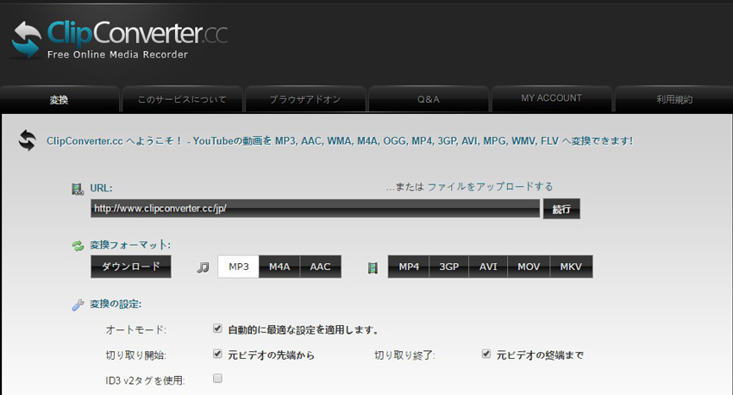This screenshot has width=733, height=395.
Task: Click the 続行 button
Action: click(x=561, y=209)
